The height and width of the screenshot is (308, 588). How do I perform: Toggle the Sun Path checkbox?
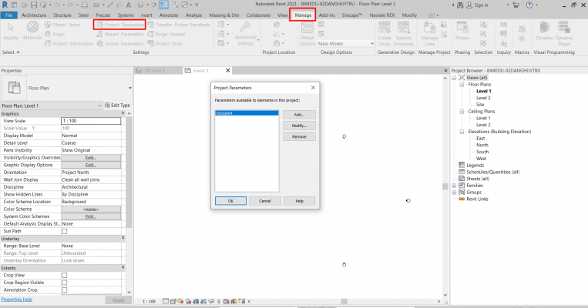(x=65, y=231)
